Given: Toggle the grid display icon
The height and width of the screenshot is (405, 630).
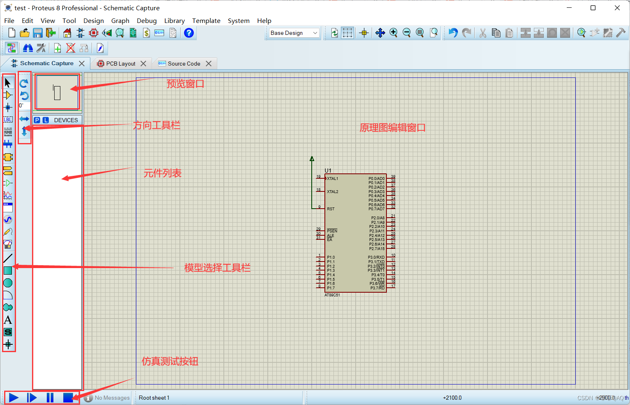Looking at the screenshot, I should click(347, 33).
